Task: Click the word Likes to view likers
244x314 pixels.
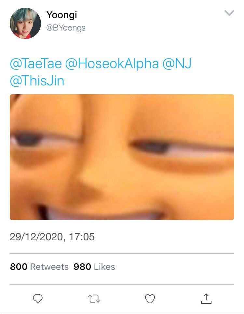Action: (x=104, y=267)
